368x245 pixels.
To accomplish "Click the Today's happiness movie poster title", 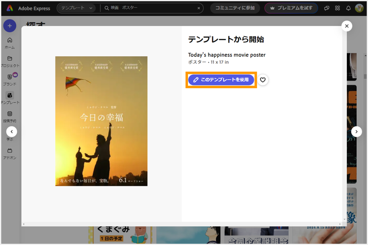I will pos(227,55).
